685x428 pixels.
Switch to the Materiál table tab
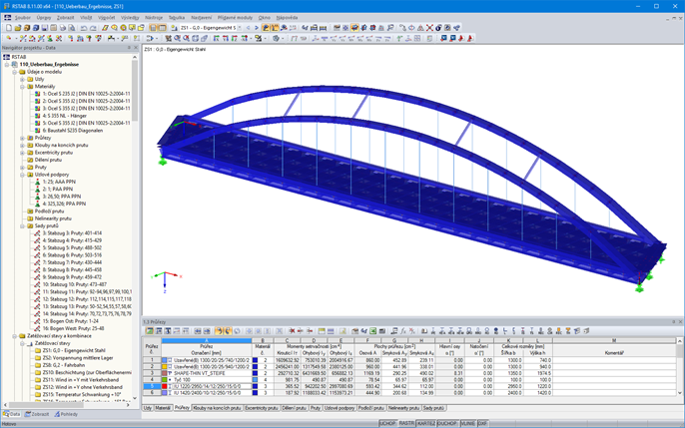[163, 408]
